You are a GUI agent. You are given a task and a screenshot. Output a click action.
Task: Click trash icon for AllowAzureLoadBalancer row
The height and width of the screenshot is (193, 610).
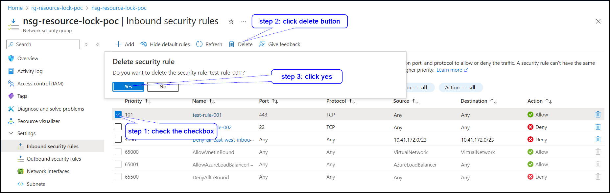pyautogui.click(x=598, y=164)
